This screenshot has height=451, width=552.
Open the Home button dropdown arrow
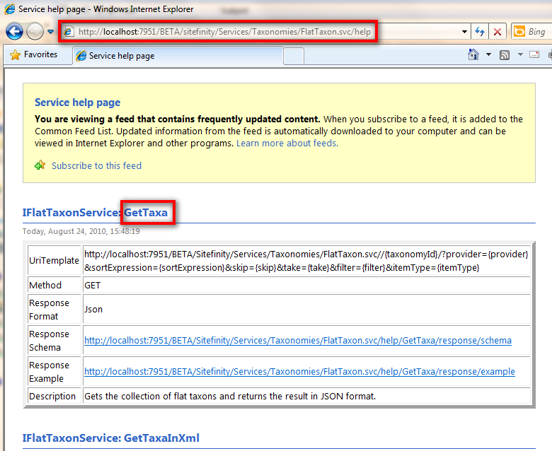coord(488,55)
